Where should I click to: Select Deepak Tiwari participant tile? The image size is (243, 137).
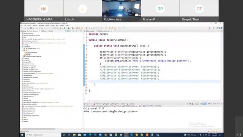pyautogui.click(x=199, y=11)
